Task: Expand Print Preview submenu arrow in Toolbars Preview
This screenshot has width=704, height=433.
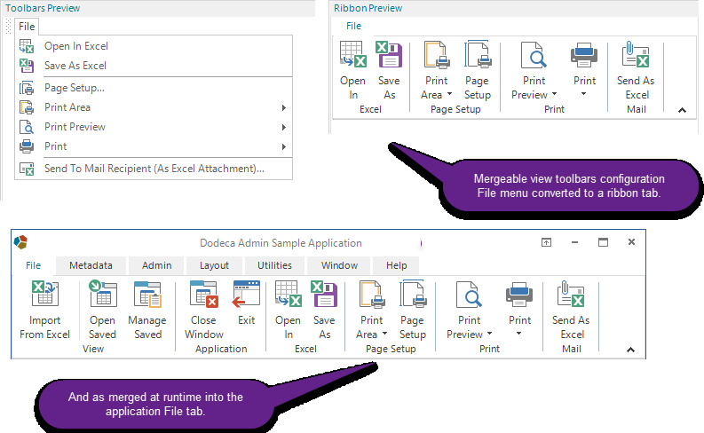Action: pyautogui.click(x=284, y=128)
